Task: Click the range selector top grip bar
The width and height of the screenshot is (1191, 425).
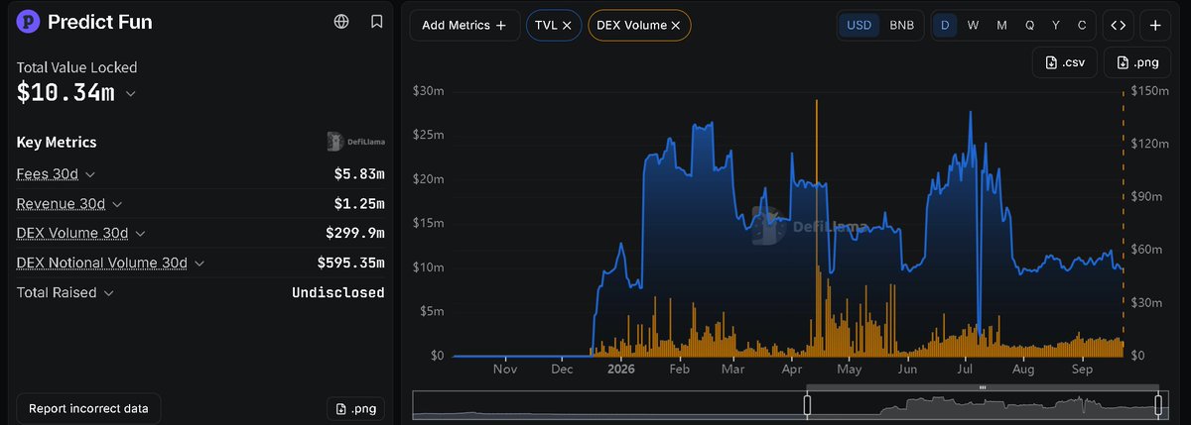Action: (983, 387)
